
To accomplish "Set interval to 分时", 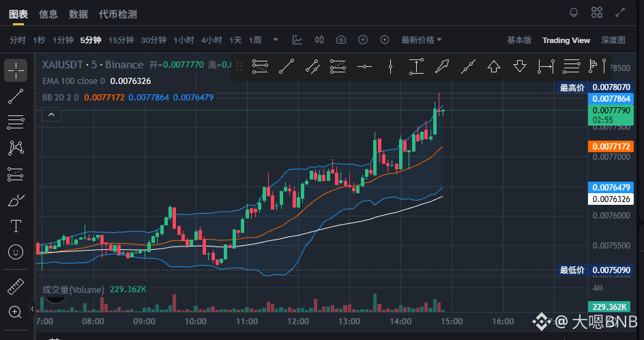I will (18, 40).
